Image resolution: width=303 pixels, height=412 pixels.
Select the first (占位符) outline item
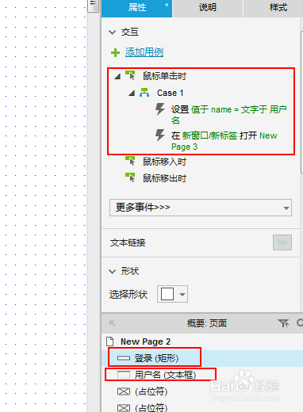(x=151, y=391)
